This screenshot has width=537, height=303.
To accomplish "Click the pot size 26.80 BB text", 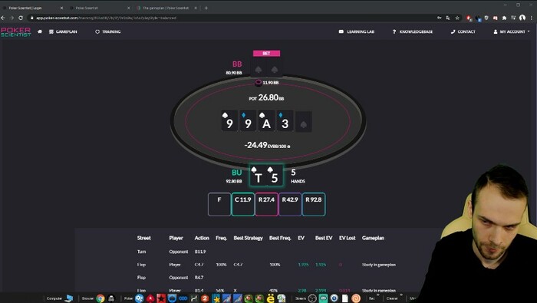I will [x=266, y=97].
